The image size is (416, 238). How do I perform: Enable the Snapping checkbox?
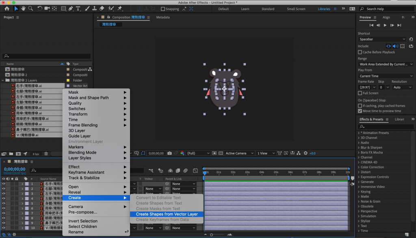click(x=163, y=9)
